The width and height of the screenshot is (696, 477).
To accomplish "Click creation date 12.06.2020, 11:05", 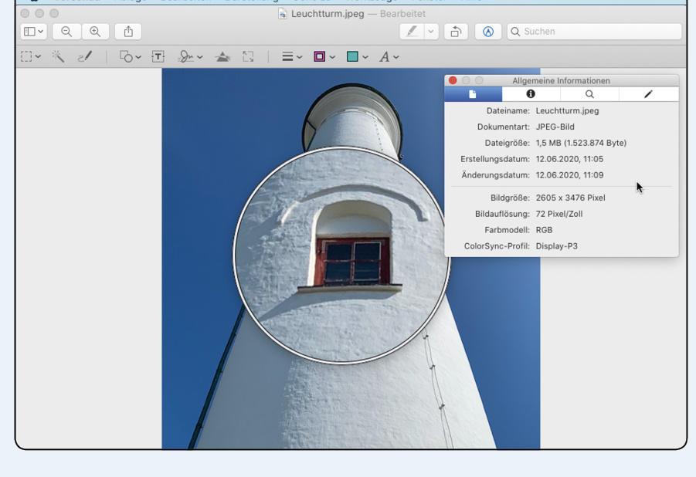I will pos(569,159).
